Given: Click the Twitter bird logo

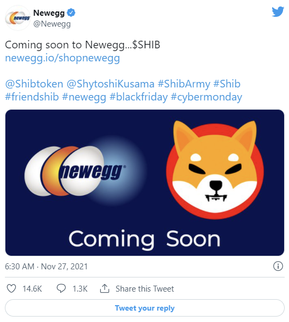Looking at the screenshot, I should pyautogui.click(x=278, y=12).
